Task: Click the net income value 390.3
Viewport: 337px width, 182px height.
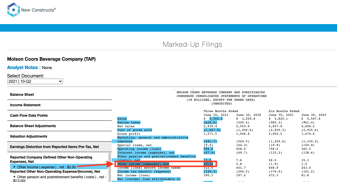Action: point(208,175)
